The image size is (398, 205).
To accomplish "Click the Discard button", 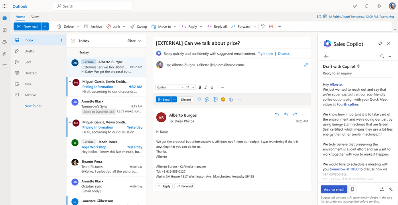I will (x=186, y=100).
